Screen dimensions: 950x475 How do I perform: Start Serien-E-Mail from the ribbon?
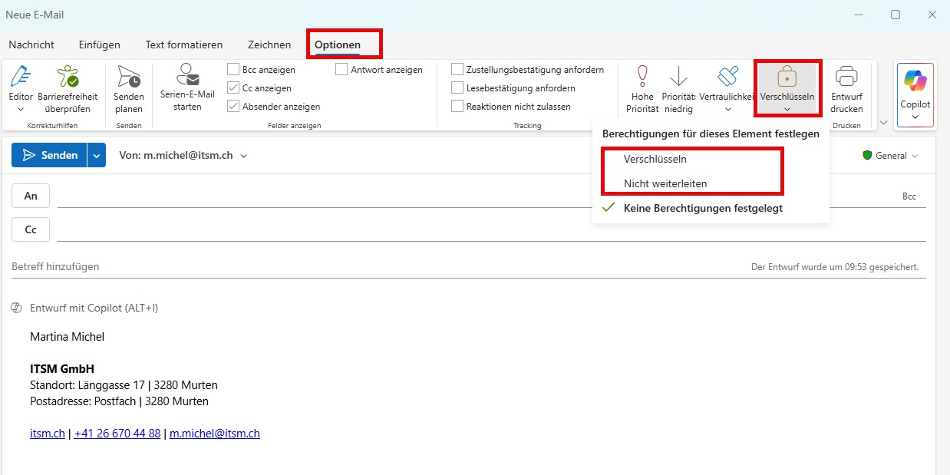[187, 85]
